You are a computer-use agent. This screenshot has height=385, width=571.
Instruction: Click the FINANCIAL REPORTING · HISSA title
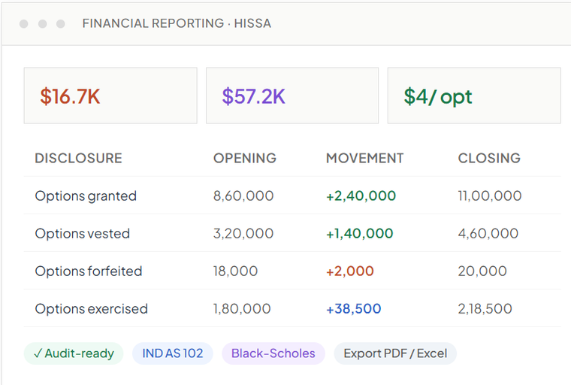point(177,23)
